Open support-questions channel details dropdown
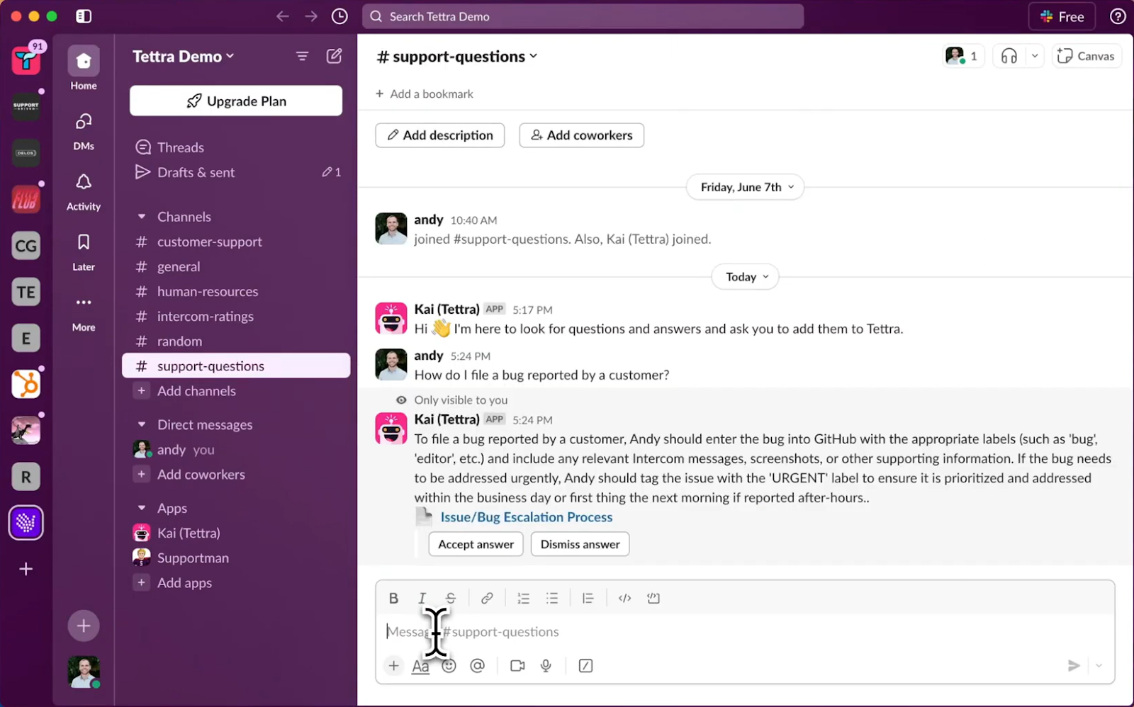Viewport: 1134px width, 707px height. [457, 56]
